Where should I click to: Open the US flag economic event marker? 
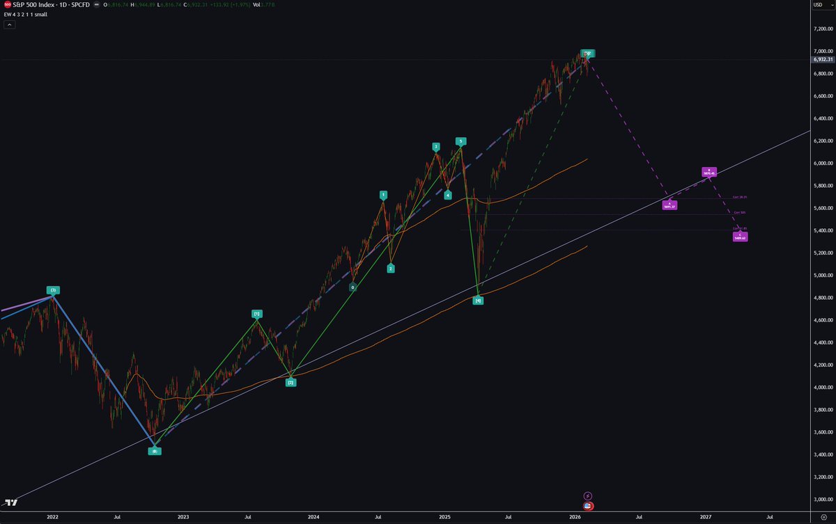coord(587,505)
